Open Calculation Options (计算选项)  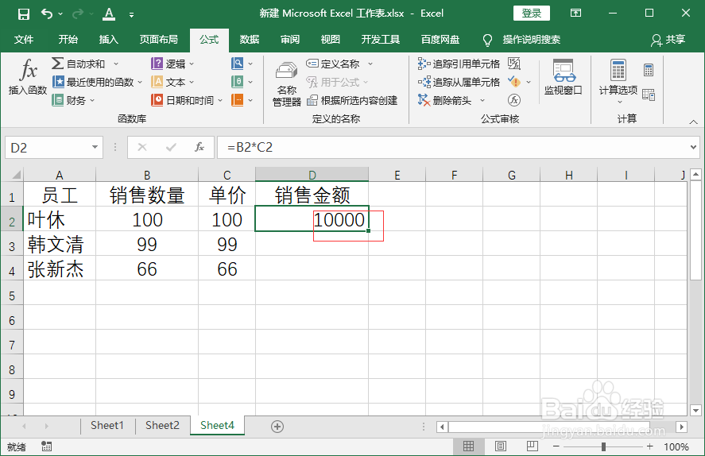tap(618, 82)
